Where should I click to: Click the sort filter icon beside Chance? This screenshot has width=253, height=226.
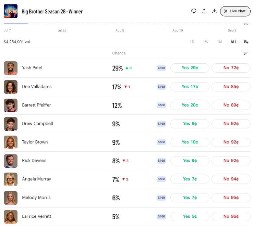(246, 53)
